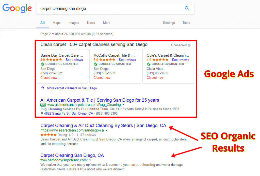Open the Settings menu
260x176 pixels.
pos(169,23)
